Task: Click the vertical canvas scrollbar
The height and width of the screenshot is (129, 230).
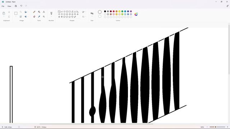Action: pyautogui.click(x=229, y=50)
